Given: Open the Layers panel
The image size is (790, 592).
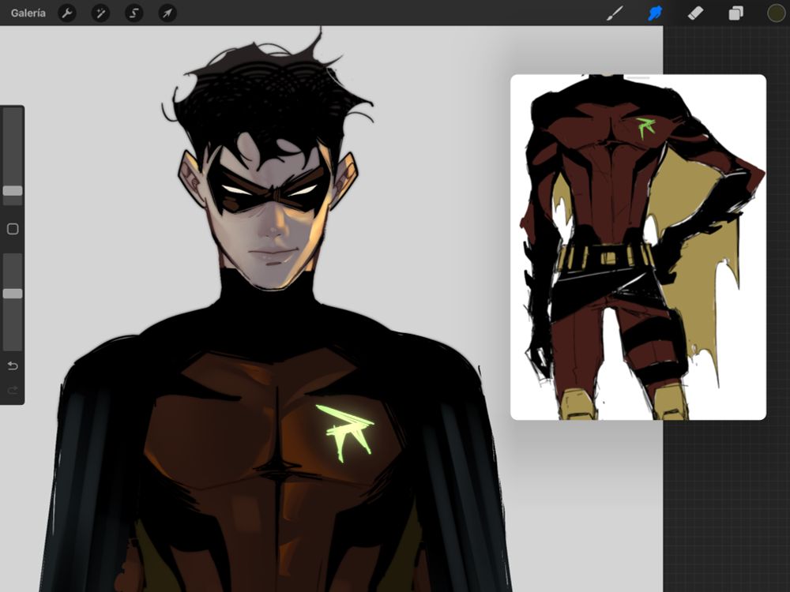Looking at the screenshot, I should point(735,13).
